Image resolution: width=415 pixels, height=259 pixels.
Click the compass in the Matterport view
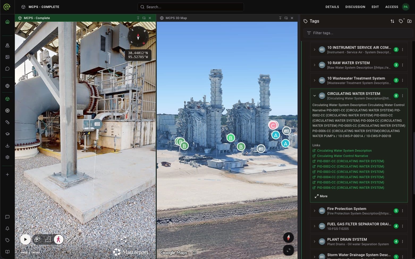(138, 37)
